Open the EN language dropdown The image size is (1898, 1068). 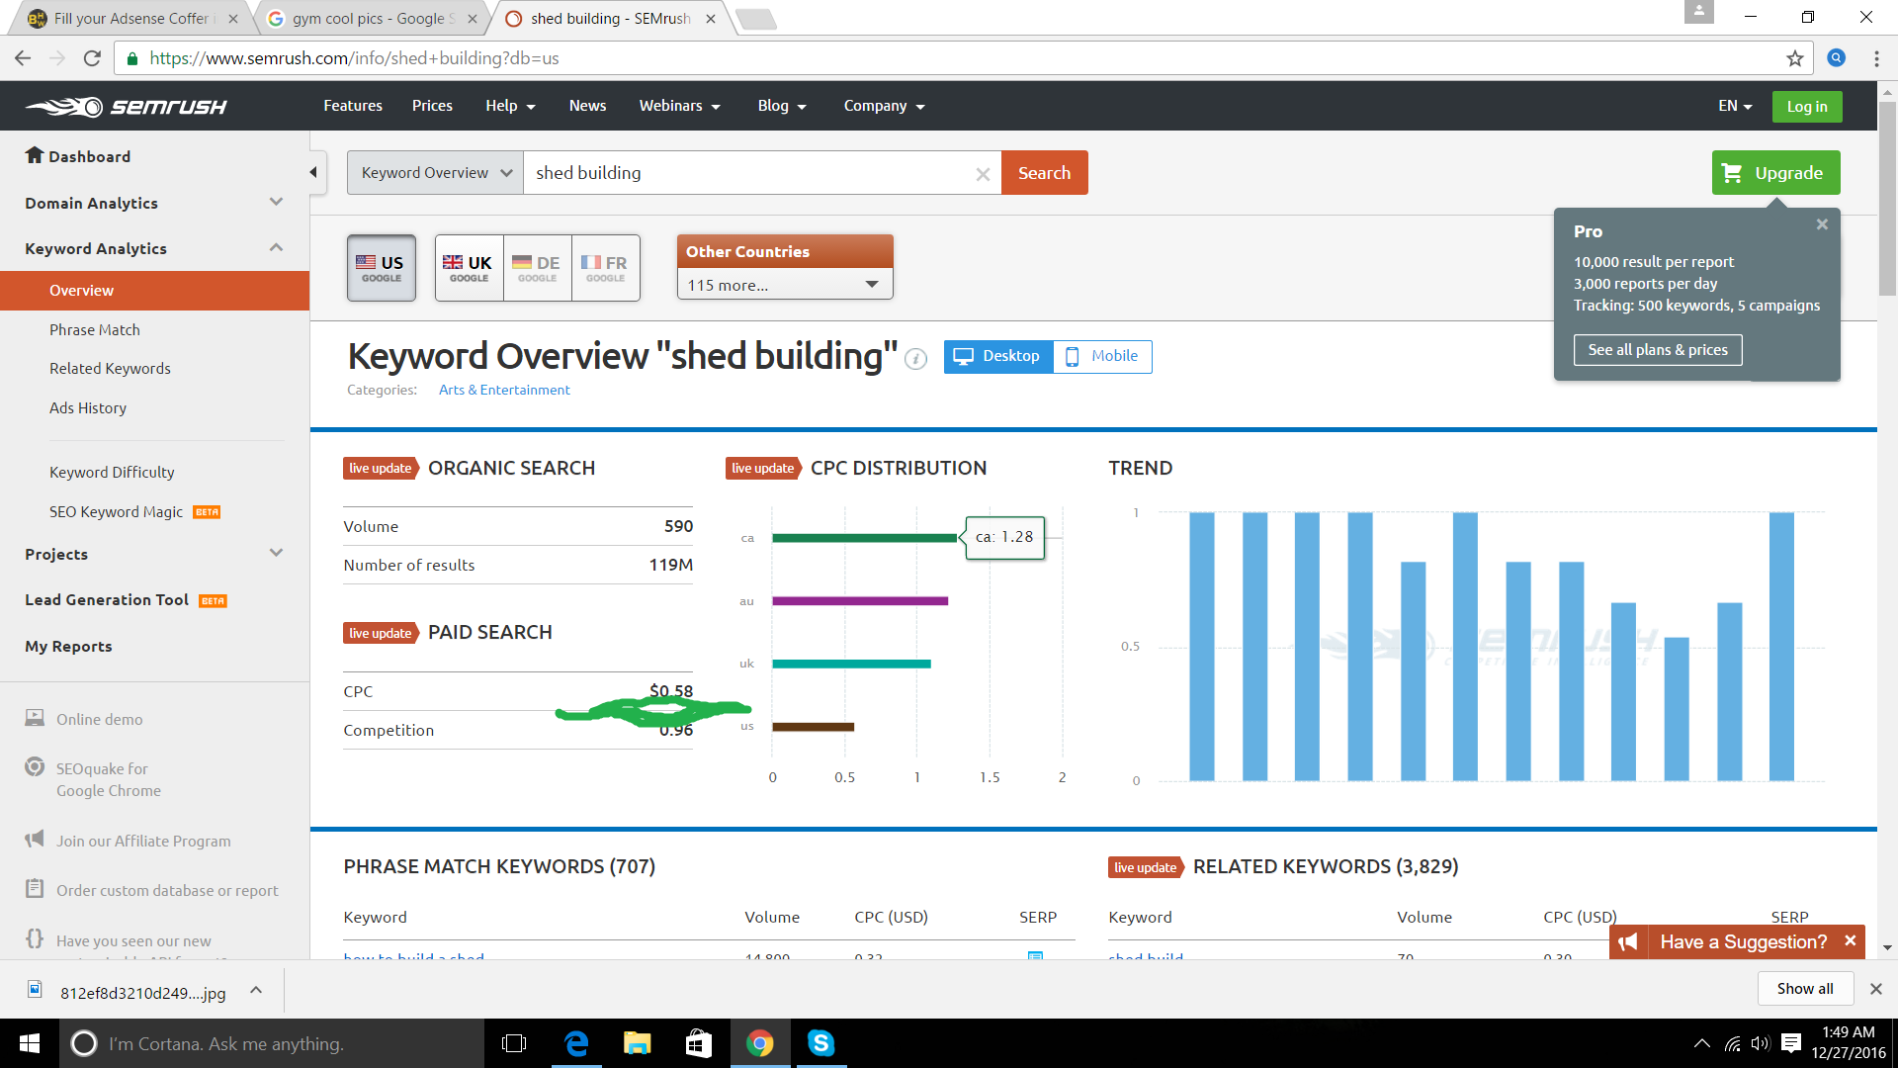pos(1735,106)
